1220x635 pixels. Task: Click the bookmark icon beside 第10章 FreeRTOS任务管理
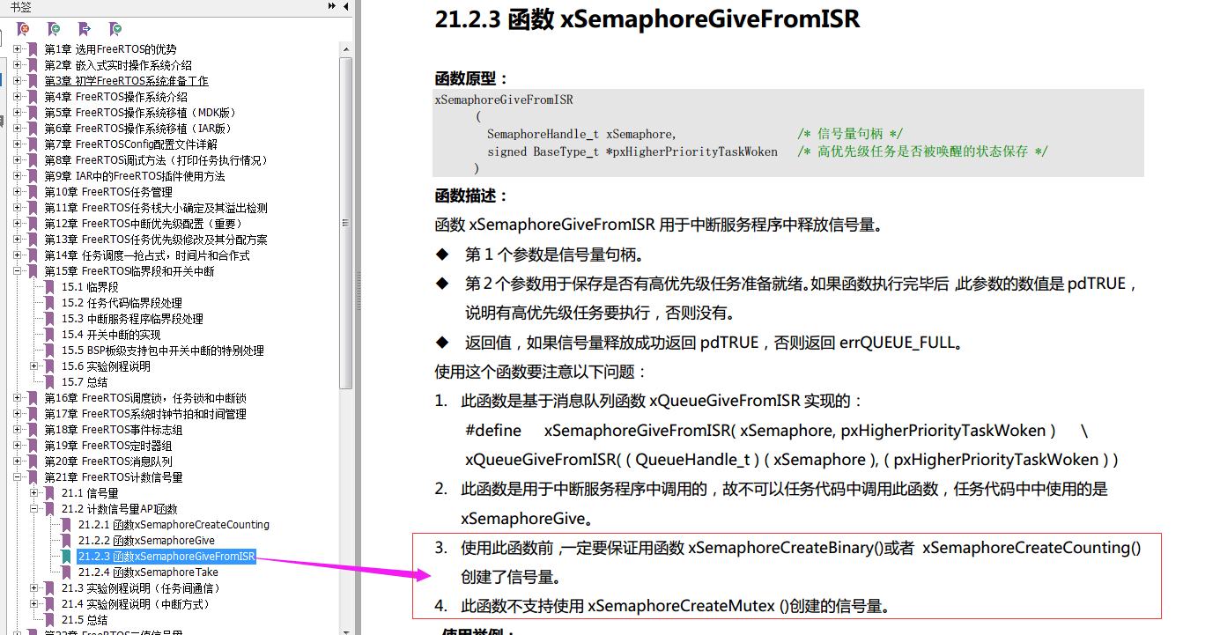click(x=33, y=192)
